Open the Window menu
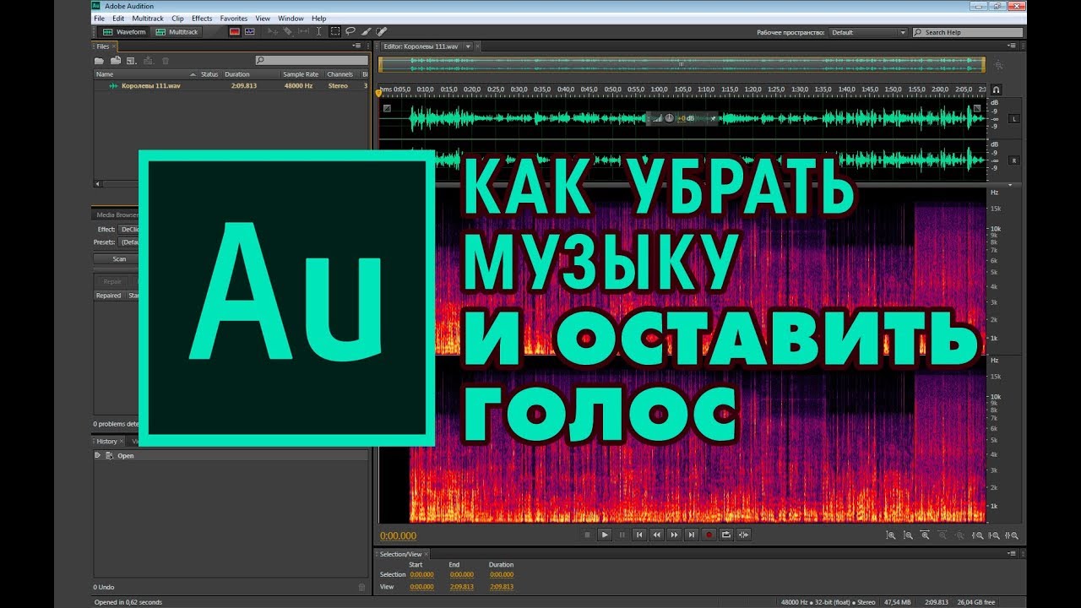 291,18
